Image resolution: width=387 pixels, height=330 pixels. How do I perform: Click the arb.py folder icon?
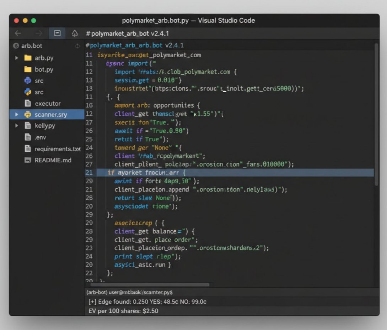click(x=28, y=58)
